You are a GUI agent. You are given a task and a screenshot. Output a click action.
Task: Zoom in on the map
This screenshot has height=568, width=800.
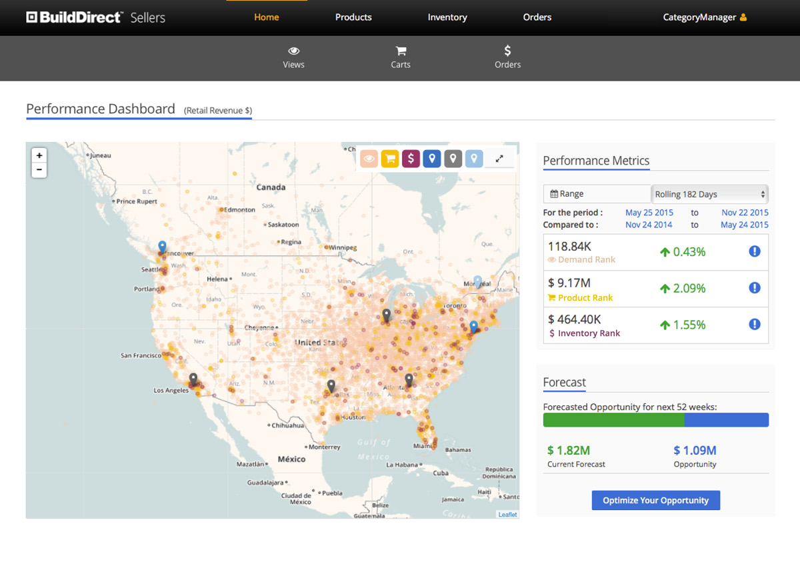[39, 155]
